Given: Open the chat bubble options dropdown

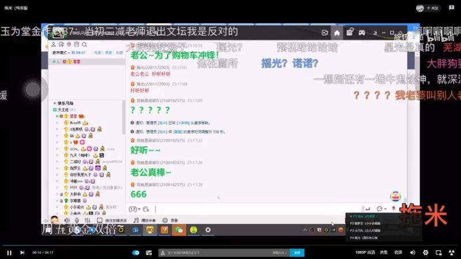Looking at the screenshot, I should click(x=381, y=209).
